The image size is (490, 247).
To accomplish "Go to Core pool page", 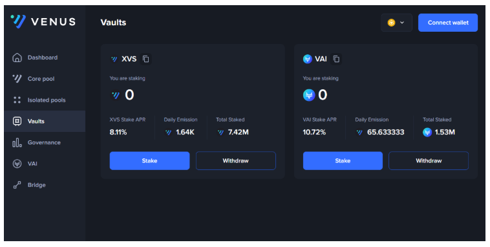I will tap(41, 79).
